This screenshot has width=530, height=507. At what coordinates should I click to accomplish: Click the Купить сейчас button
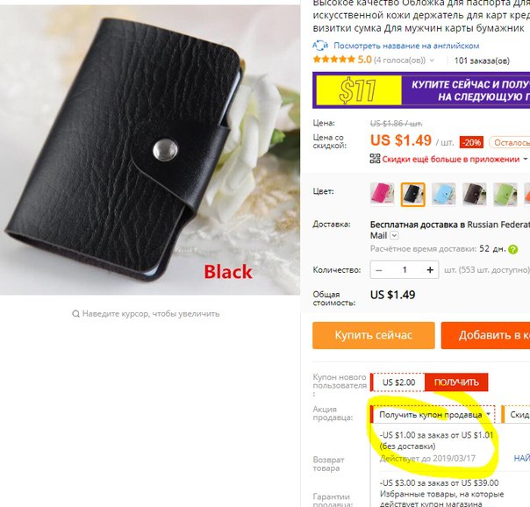[x=374, y=335]
